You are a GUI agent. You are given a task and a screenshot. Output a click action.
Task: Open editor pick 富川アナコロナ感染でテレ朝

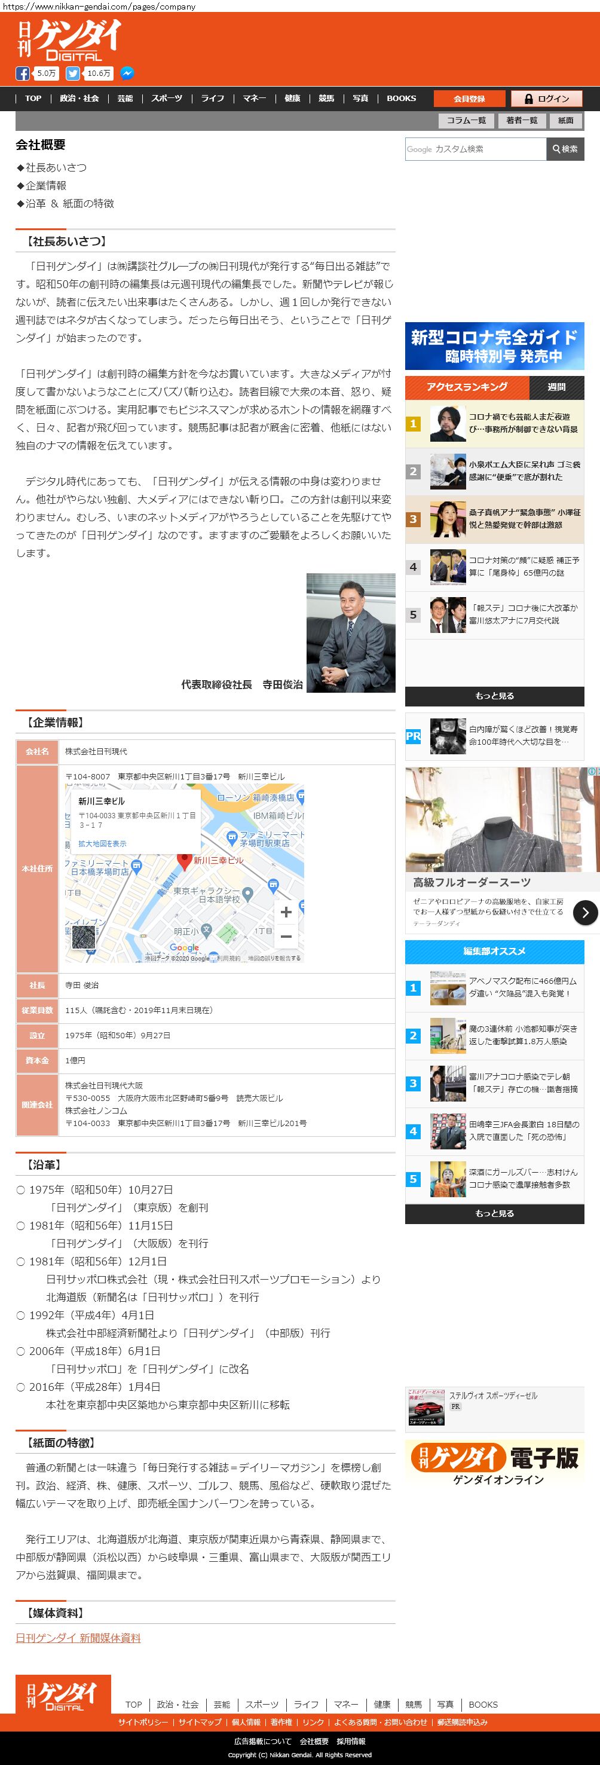click(494, 1084)
